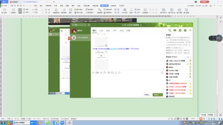Switch to full-screen view via status bar icon
The image size is (223, 125).
pos(169,119)
